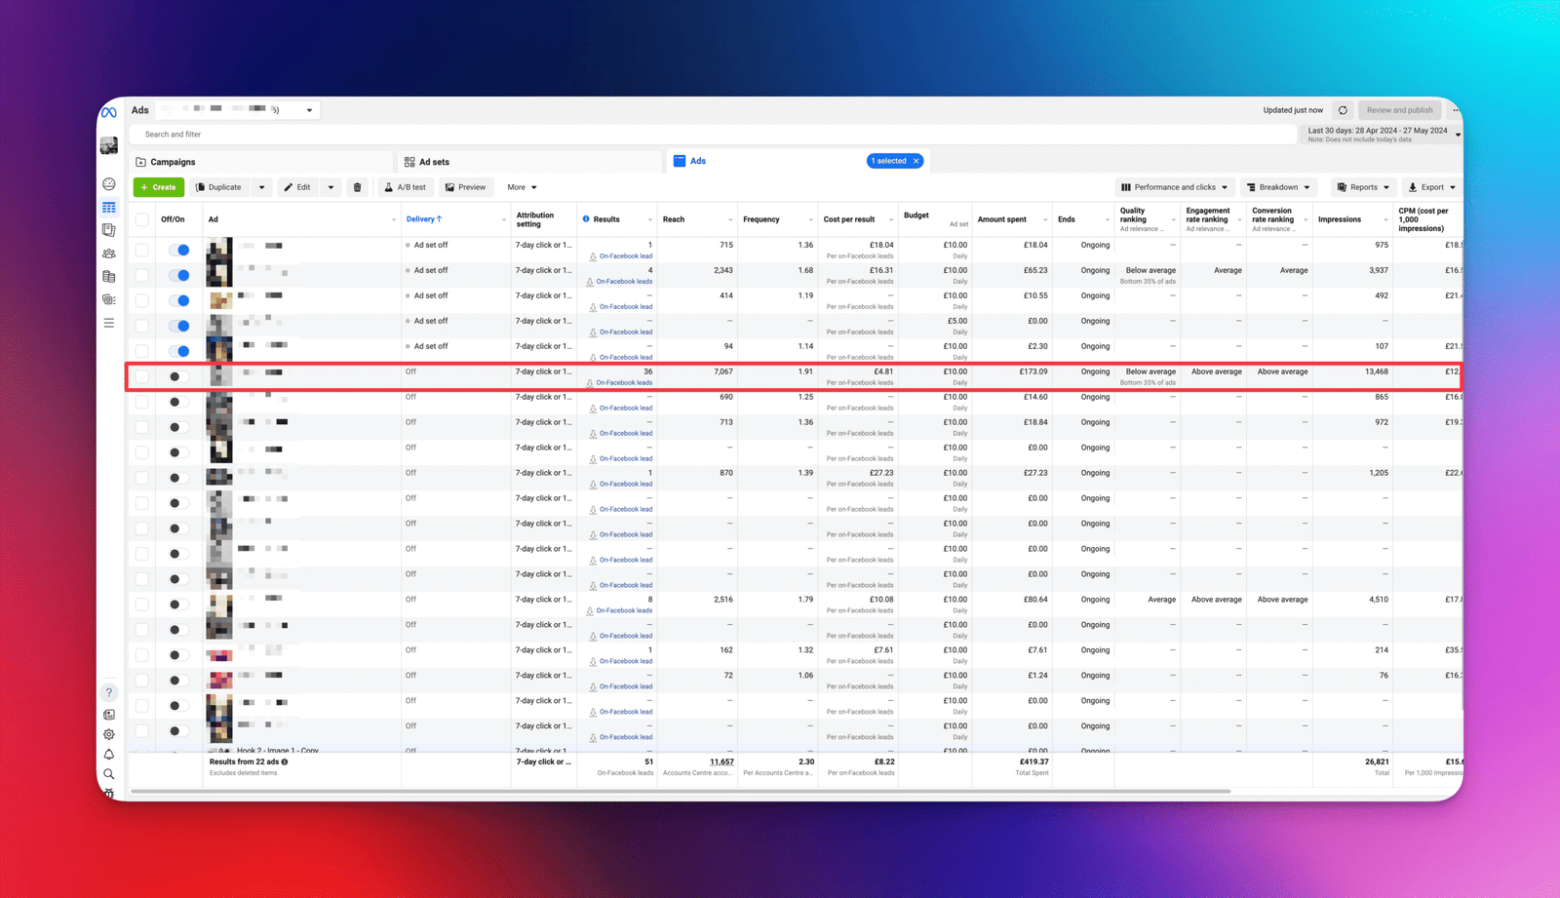Switch to the Campaigns tab
This screenshot has height=898, width=1560.
pos(173,162)
